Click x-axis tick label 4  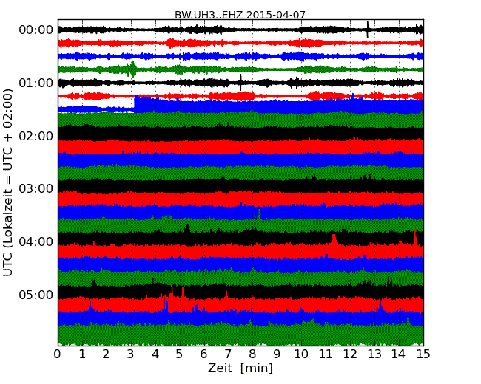pos(155,354)
